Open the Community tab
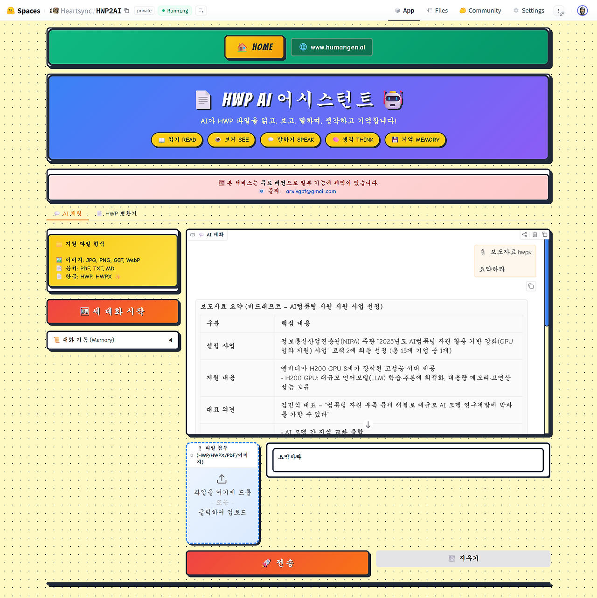This screenshot has width=597, height=598. tap(480, 11)
